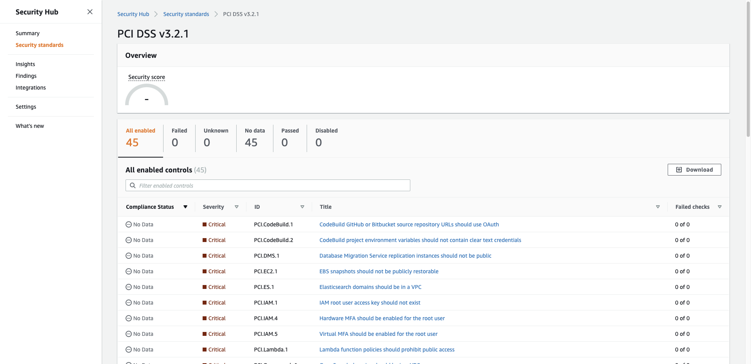Click Critical severity square for PCI.ES.1
The width and height of the screenshot is (751, 364).
pos(205,287)
